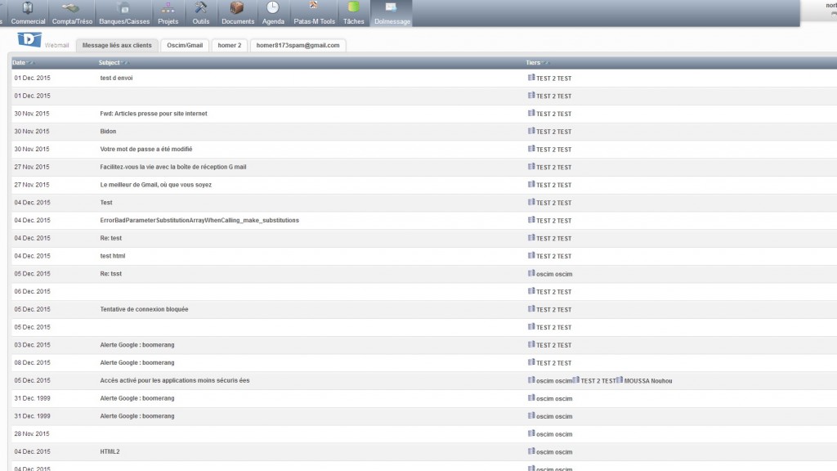Click company icon in the 'Bidon' row
The image size is (837, 471).
coord(531,131)
